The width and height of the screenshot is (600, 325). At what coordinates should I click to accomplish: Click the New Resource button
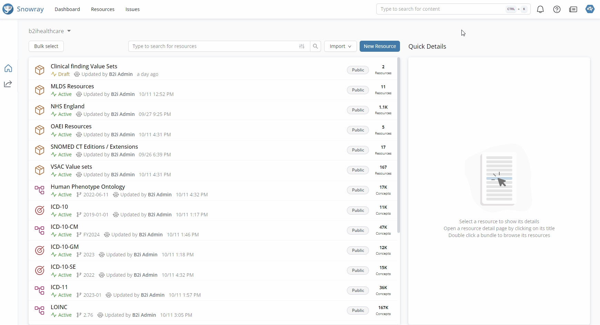(x=380, y=46)
